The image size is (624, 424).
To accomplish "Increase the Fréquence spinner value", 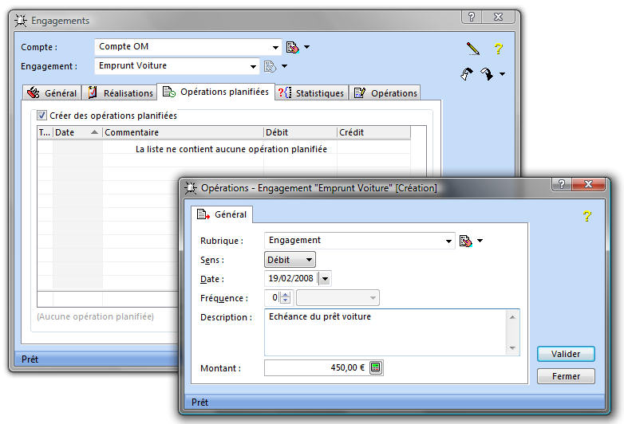I will (286, 294).
